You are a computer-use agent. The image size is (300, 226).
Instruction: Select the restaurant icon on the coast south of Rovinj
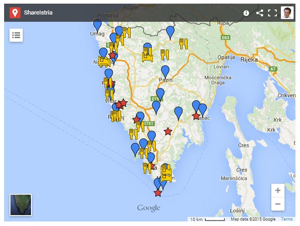click(133, 134)
